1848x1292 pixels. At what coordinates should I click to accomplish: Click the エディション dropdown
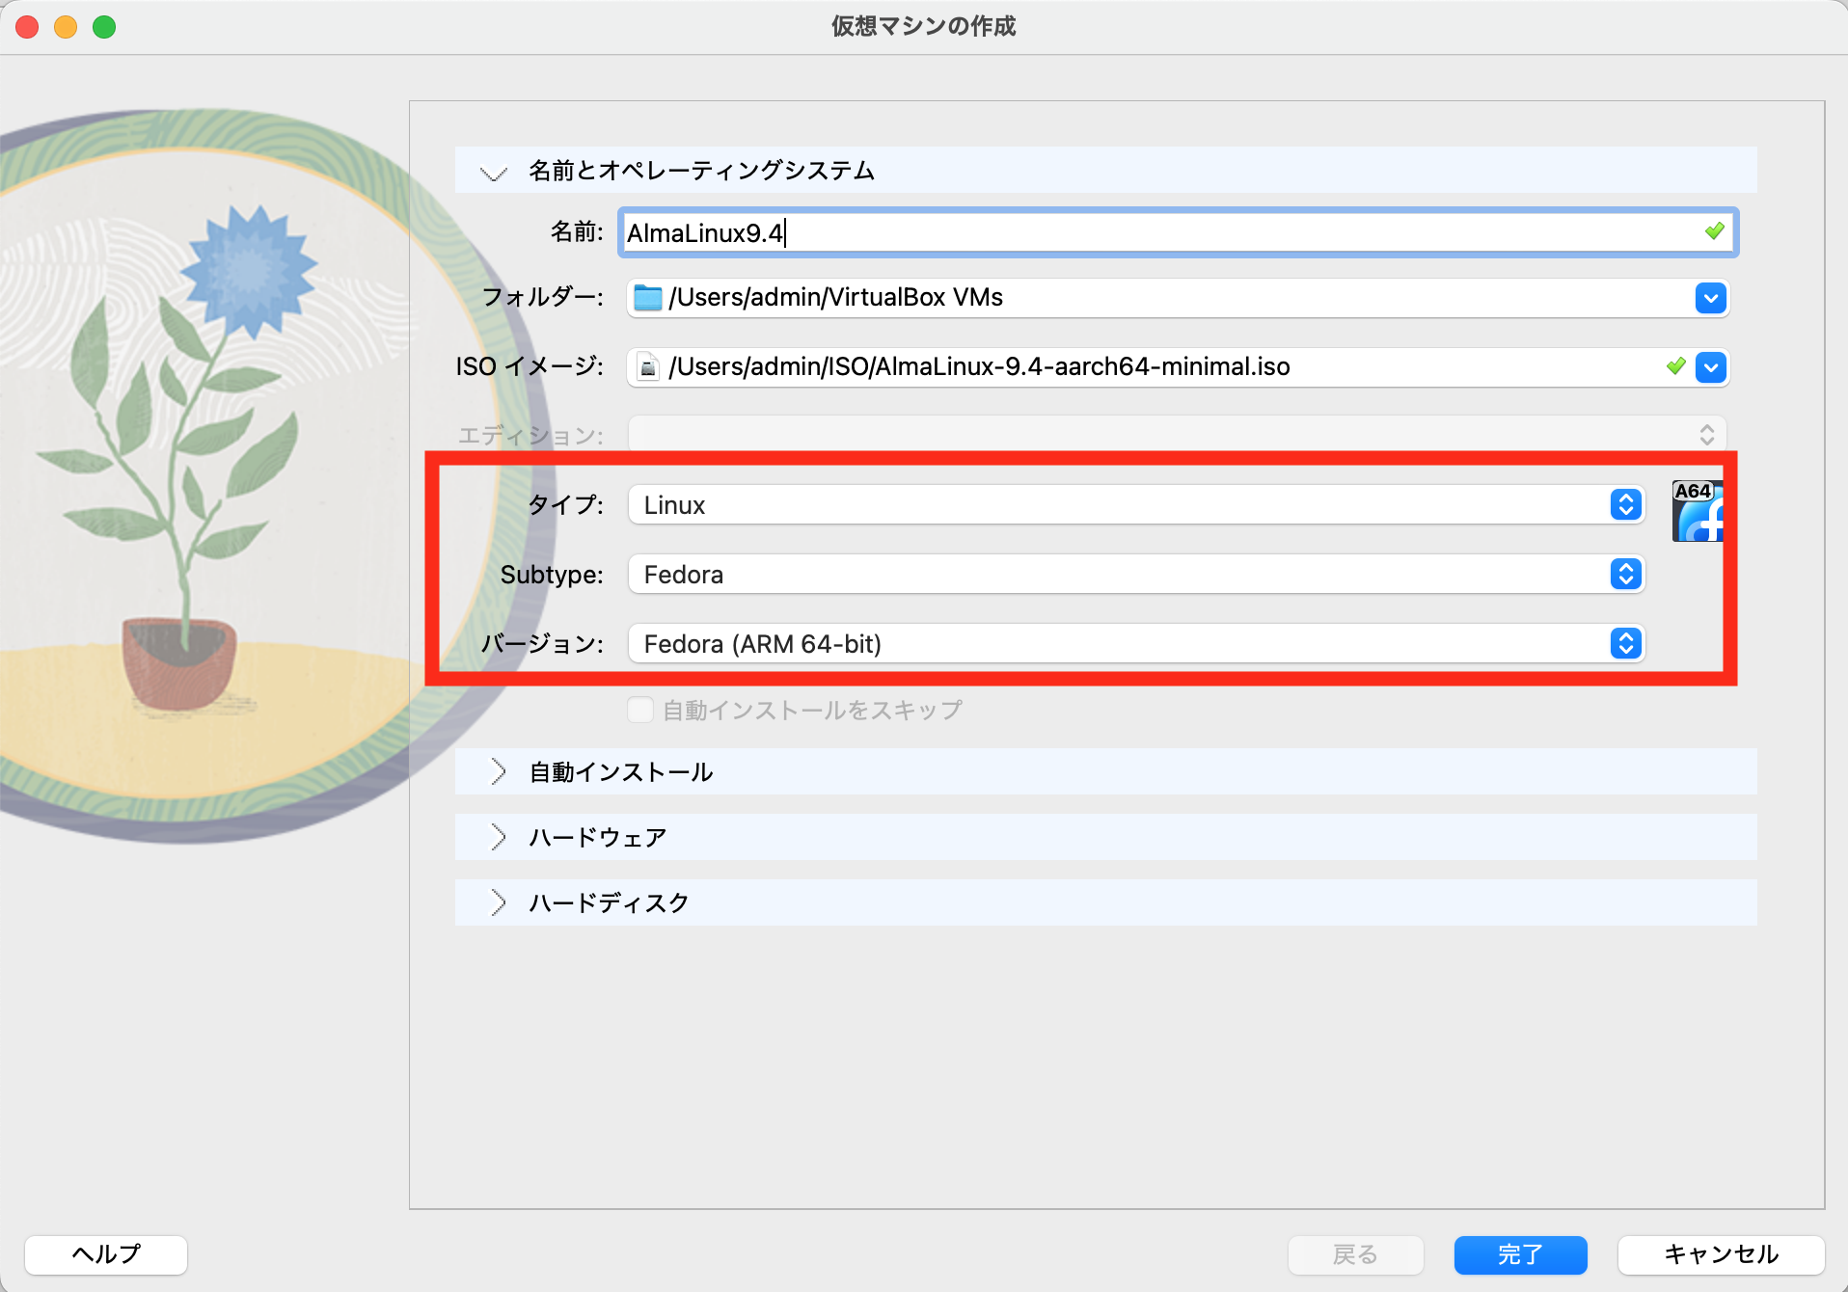pos(1177,435)
